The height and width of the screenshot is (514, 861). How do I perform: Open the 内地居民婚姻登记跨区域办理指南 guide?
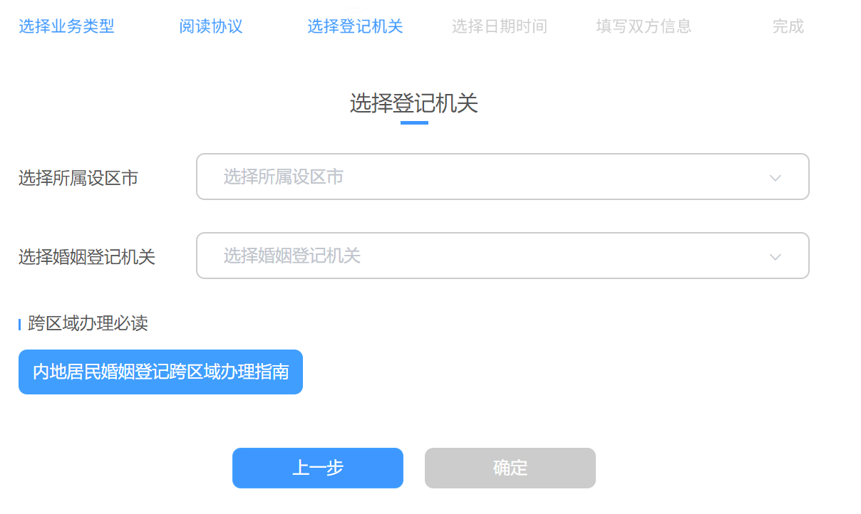pyautogui.click(x=160, y=372)
